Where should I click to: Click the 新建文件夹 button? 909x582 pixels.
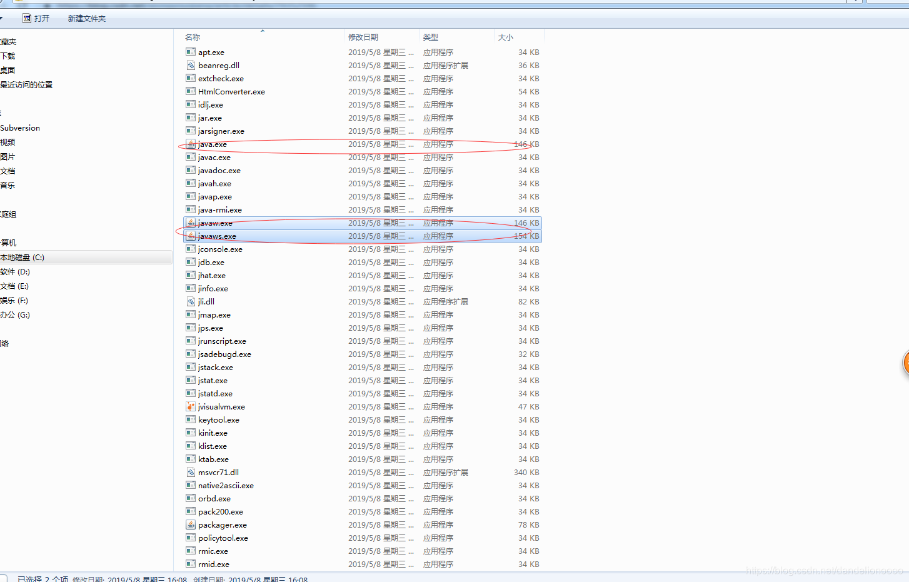click(87, 19)
